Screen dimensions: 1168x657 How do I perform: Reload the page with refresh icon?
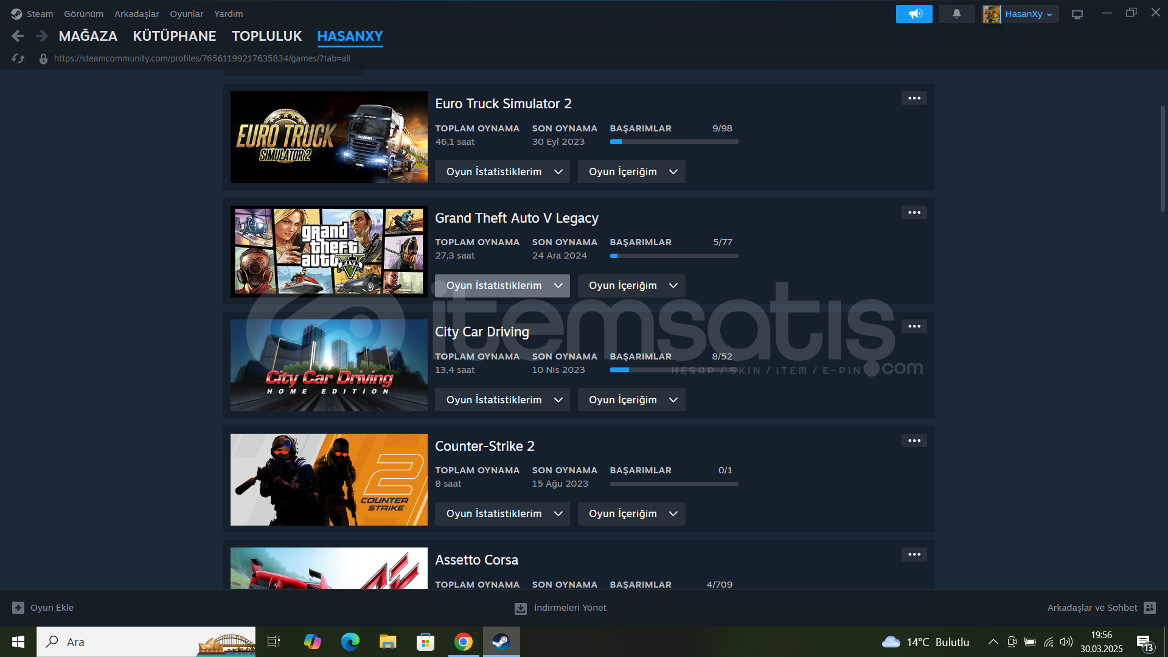18,58
